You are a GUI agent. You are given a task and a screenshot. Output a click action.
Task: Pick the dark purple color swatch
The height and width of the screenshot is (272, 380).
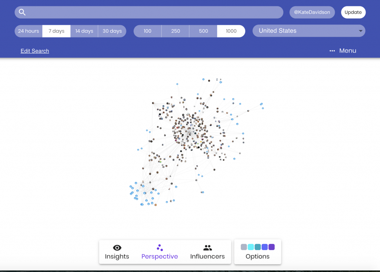(x=272, y=247)
